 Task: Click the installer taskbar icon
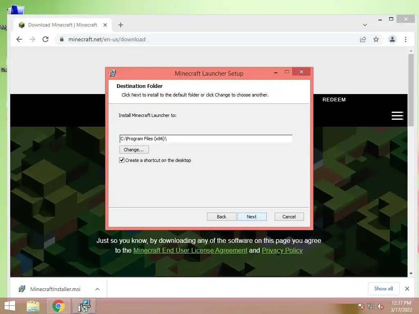(x=84, y=306)
